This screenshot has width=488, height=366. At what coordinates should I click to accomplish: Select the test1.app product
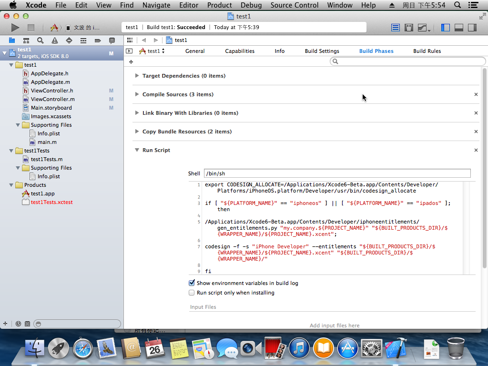click(x=42, y=193)
